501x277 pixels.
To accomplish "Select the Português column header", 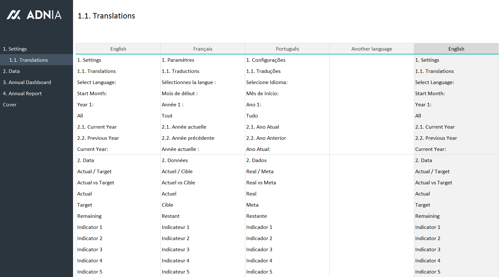I will coord(287,49).
